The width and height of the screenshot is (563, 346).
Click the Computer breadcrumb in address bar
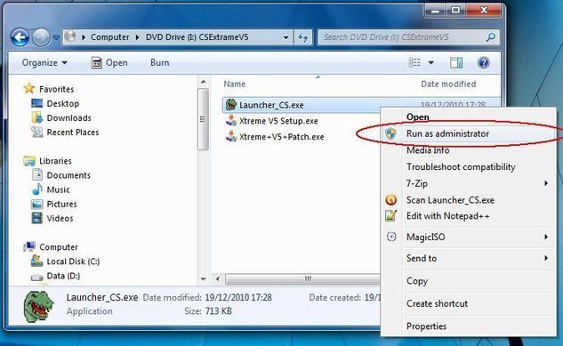pos(109,37)
